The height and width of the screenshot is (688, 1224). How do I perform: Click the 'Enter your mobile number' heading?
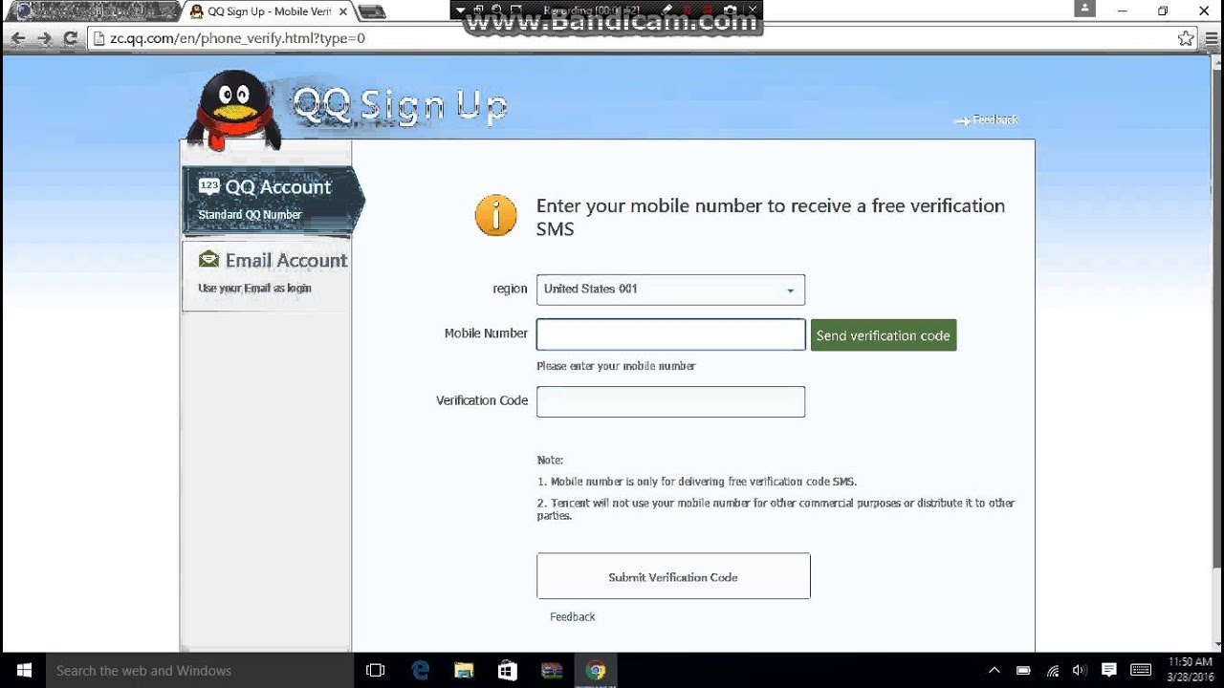coord(771,217)
